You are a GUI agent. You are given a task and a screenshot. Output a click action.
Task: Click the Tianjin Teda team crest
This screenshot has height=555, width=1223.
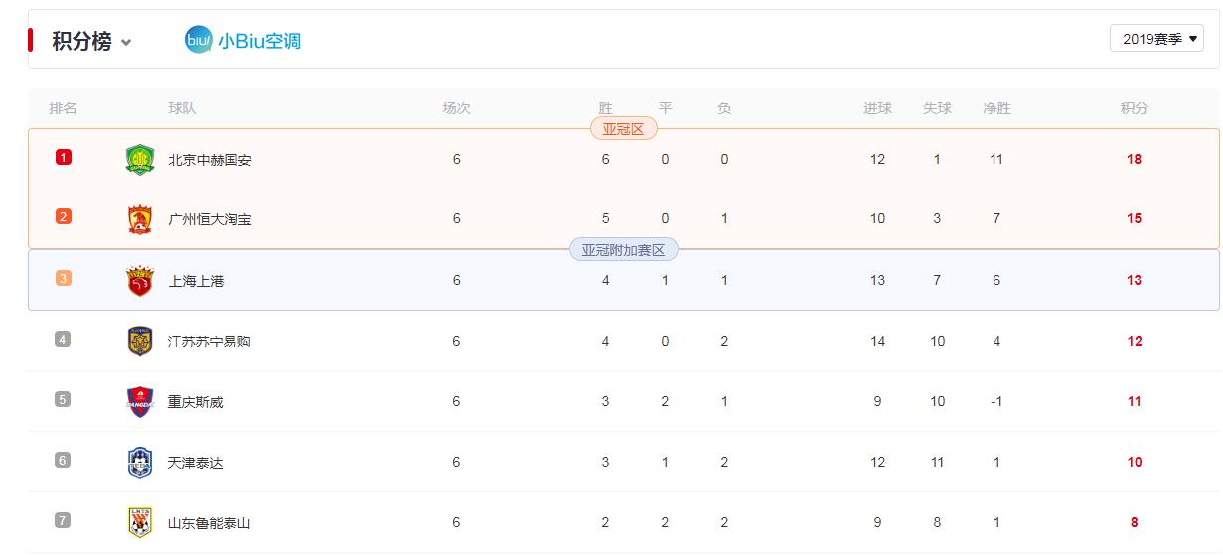140,463
